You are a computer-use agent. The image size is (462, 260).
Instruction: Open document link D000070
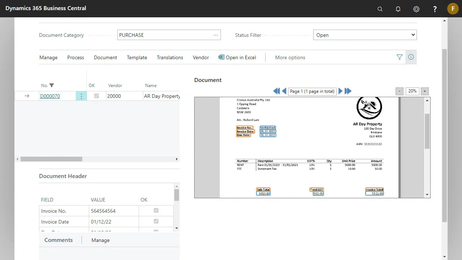point(50,96)
